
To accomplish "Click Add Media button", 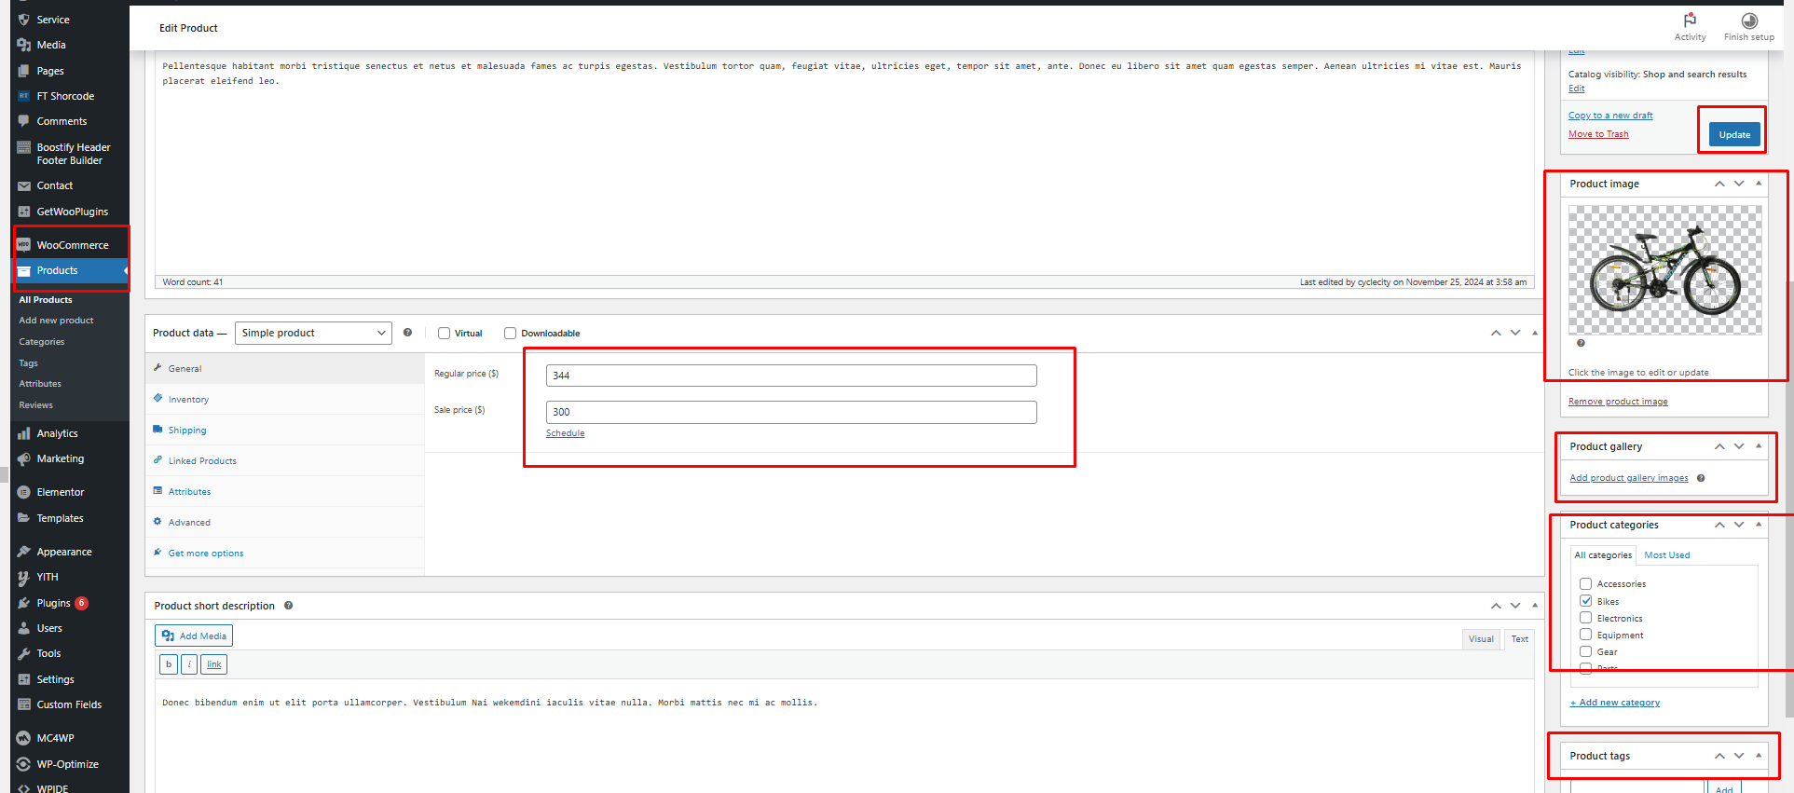I will tap(194, 636).
